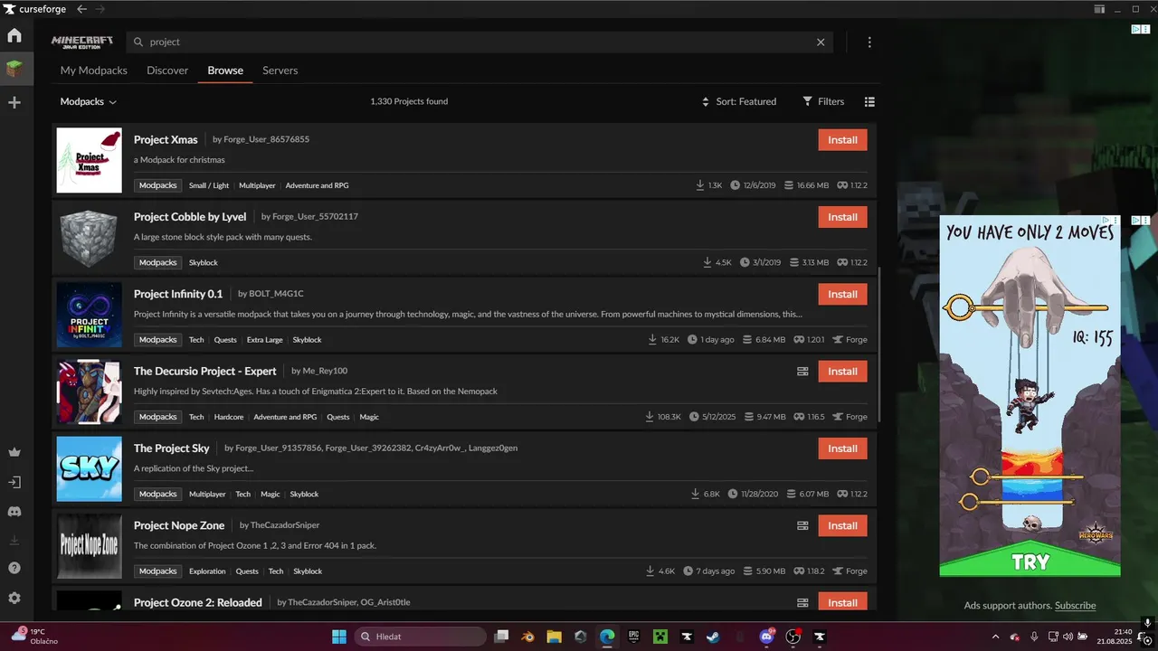Open Microsoft Edge from the taskbar
The image size is (1158, 651).
point(607,637)
